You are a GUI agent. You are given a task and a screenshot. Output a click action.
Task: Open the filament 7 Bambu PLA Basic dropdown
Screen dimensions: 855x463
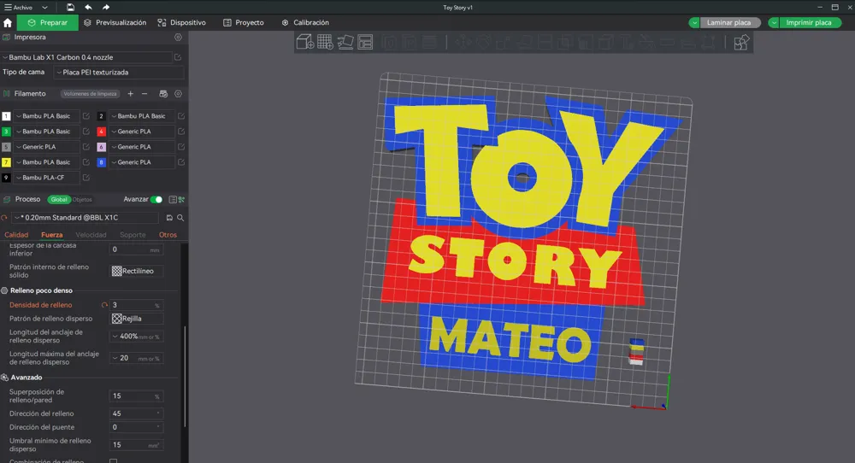pos(47,162)
